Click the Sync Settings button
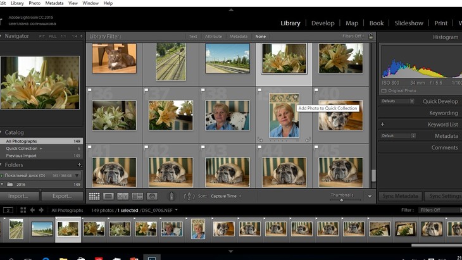Viewport: 462px width, 260px height. (x=443, y=196)
